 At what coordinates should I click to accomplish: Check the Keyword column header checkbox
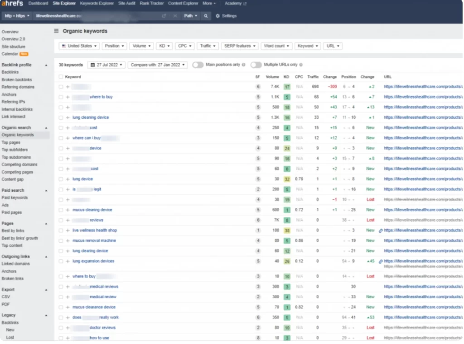[62, 76]
